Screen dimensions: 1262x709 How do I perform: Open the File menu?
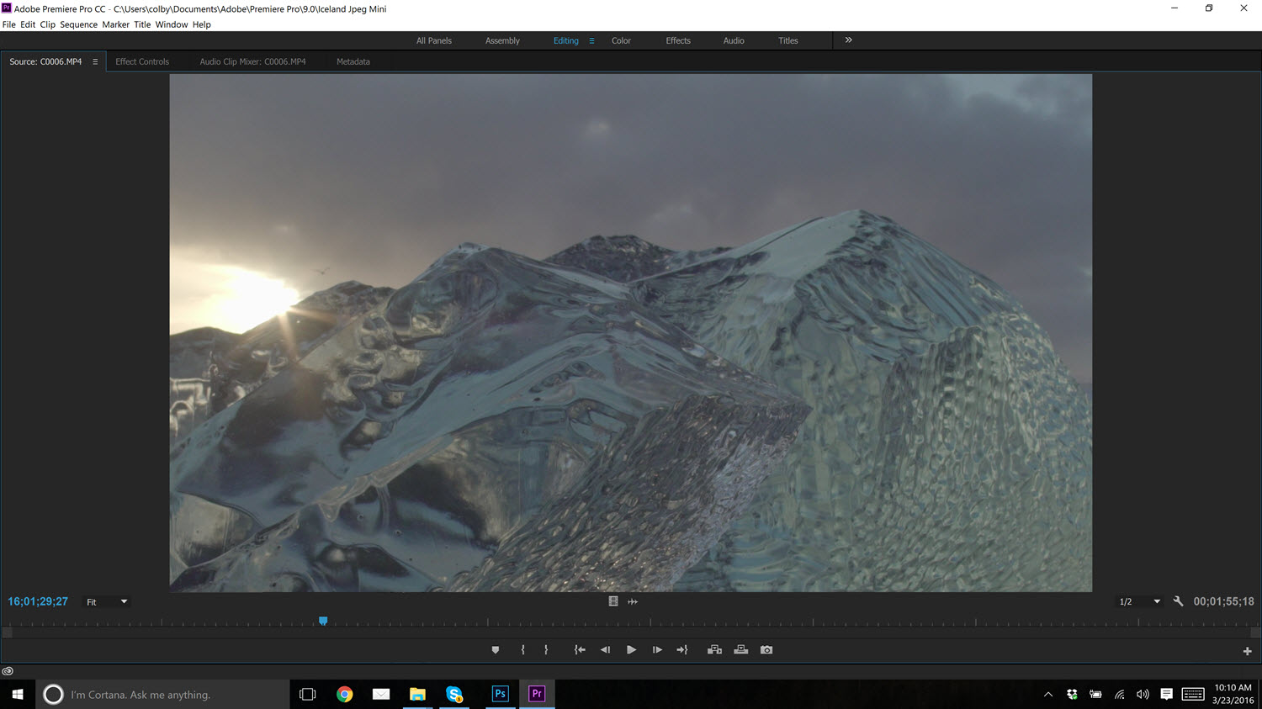[9, 24]
